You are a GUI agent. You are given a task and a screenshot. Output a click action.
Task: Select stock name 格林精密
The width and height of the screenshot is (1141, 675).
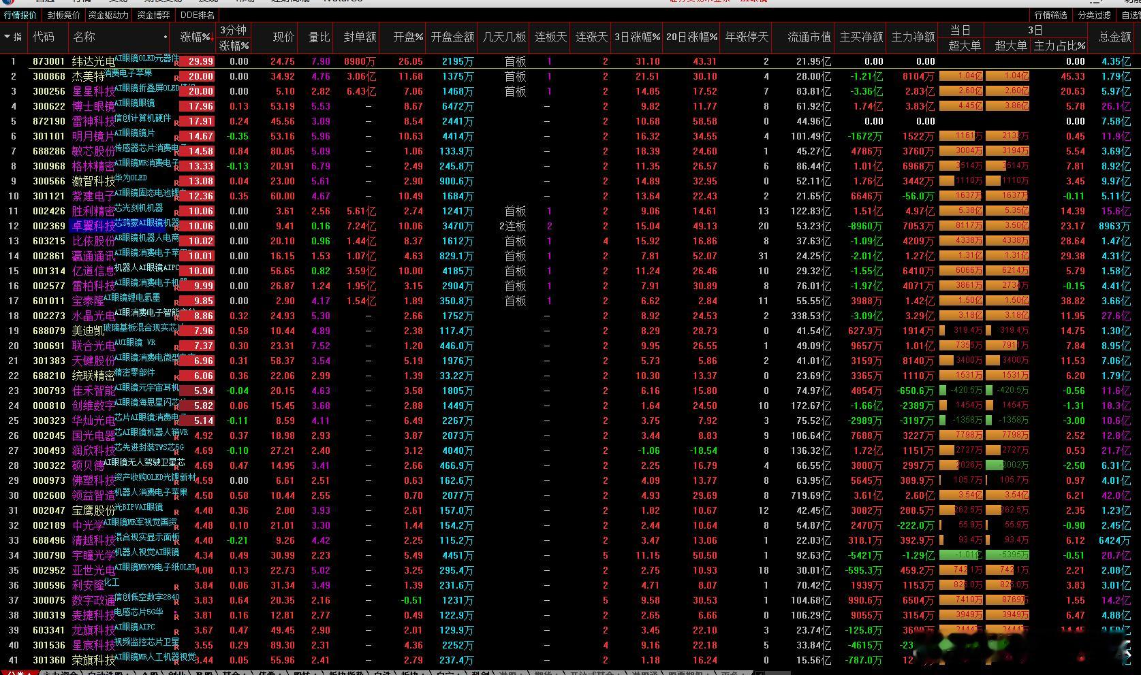[x=94, y=166]
